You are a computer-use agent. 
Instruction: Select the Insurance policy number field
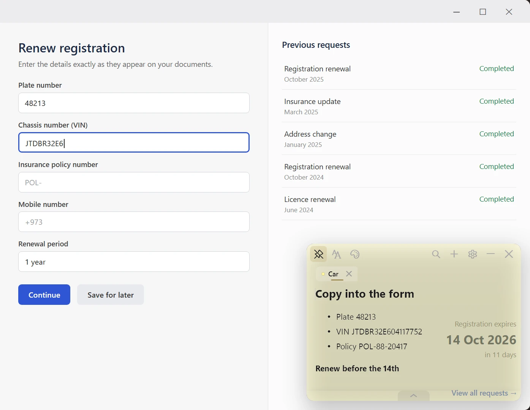[x=134, y=182]
